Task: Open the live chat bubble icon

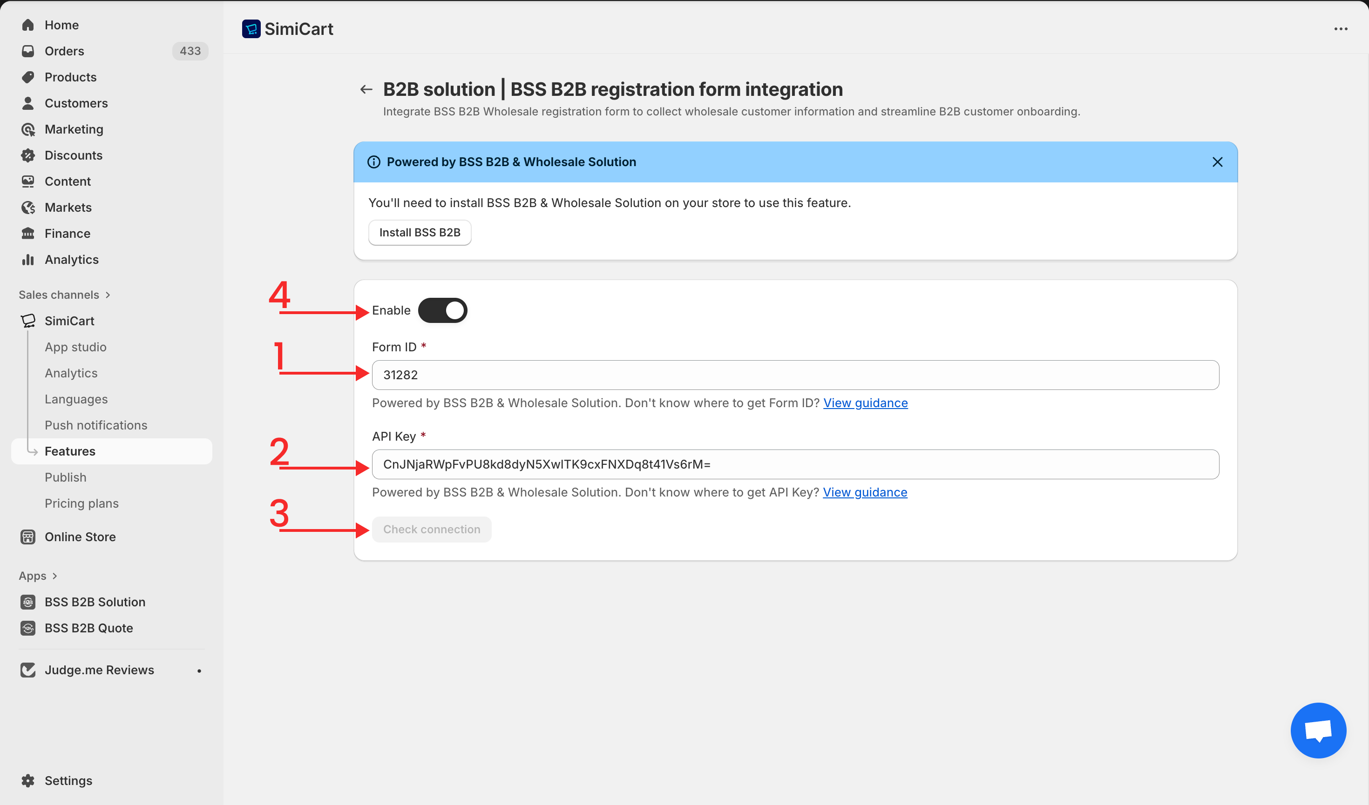Action: tap(1318, 730)
